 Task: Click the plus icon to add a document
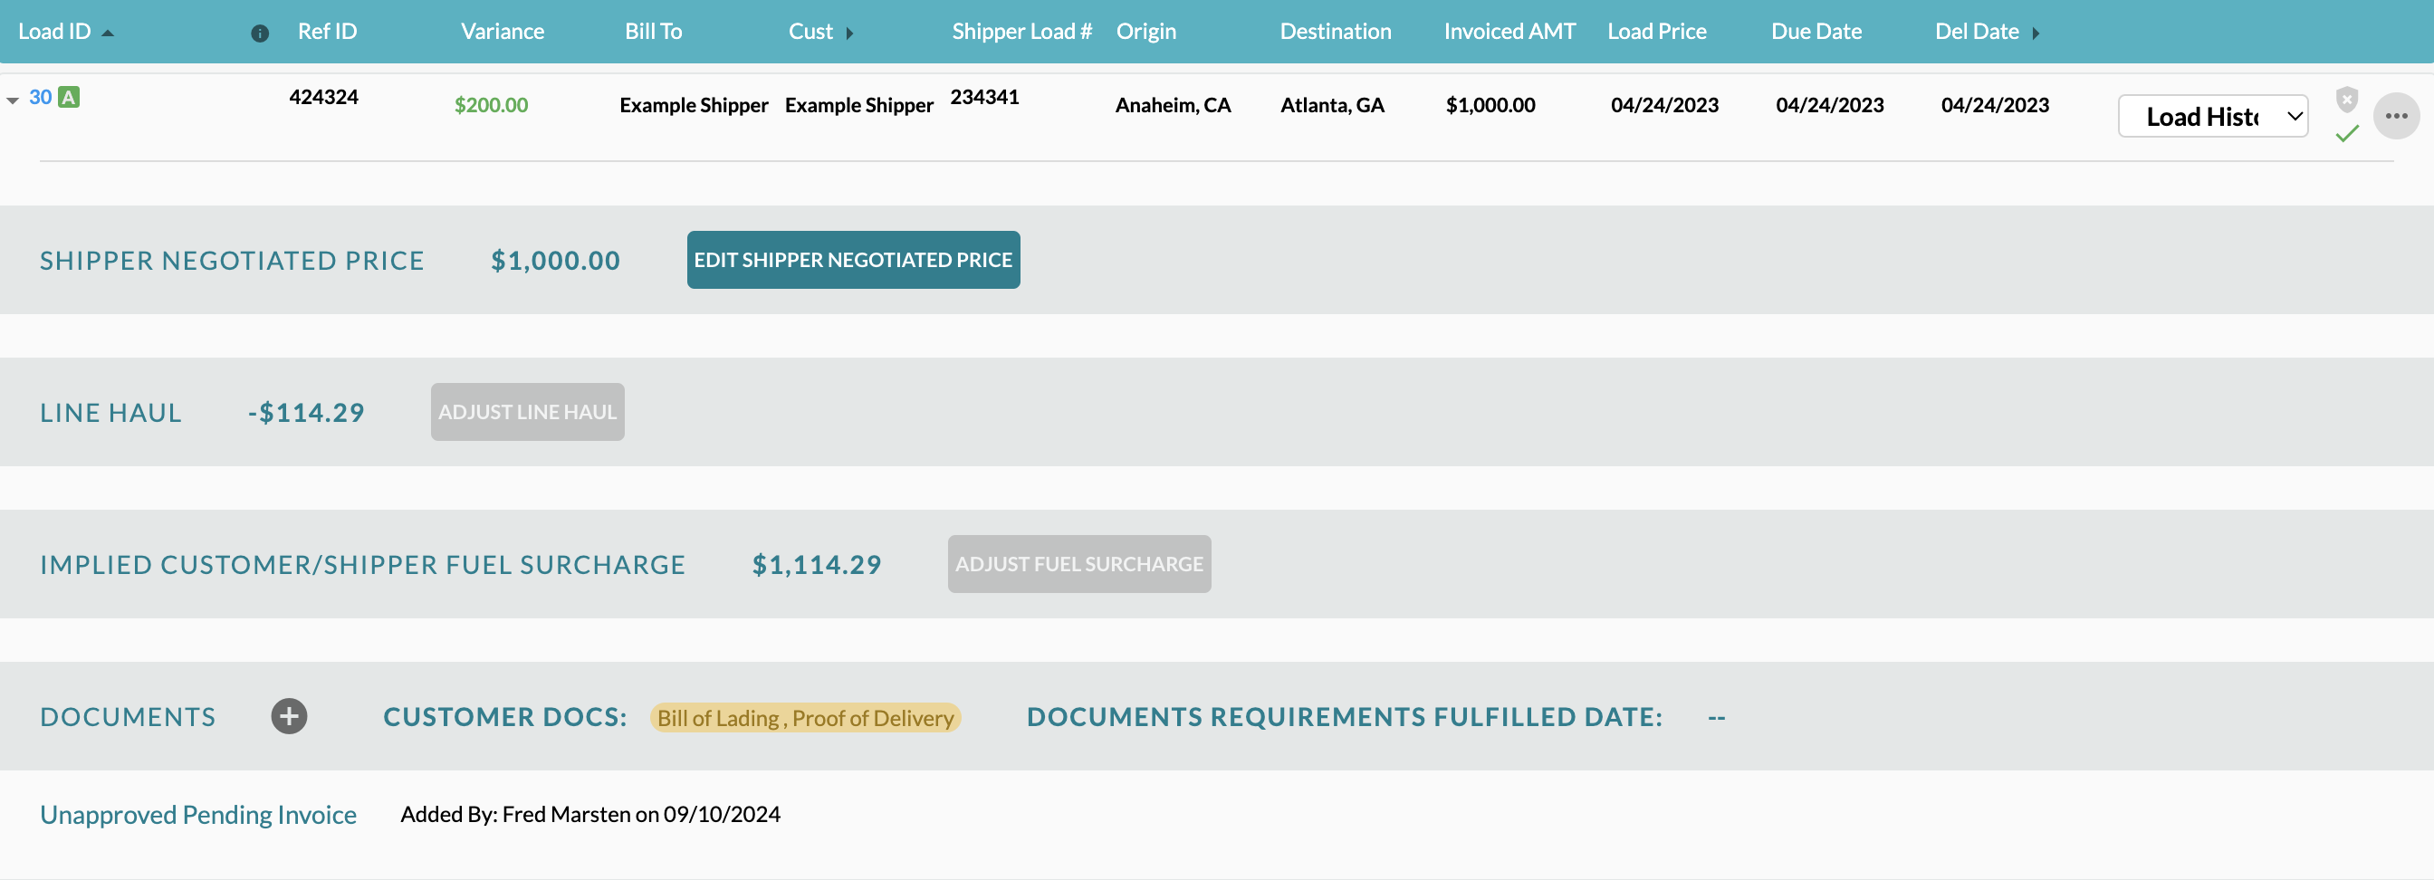[289, 716]
